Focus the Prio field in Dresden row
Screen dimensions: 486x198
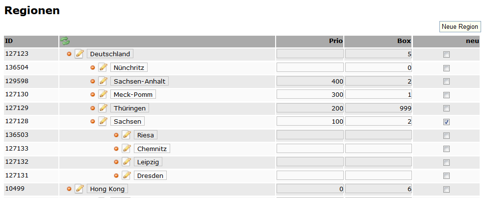tap(310, 175)
